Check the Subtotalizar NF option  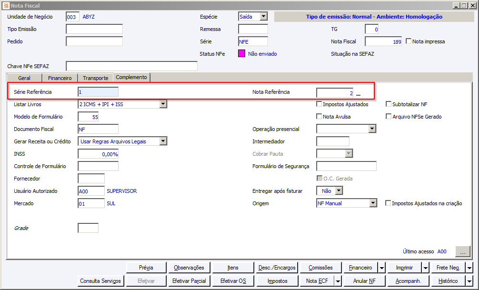tap(389, 104)
